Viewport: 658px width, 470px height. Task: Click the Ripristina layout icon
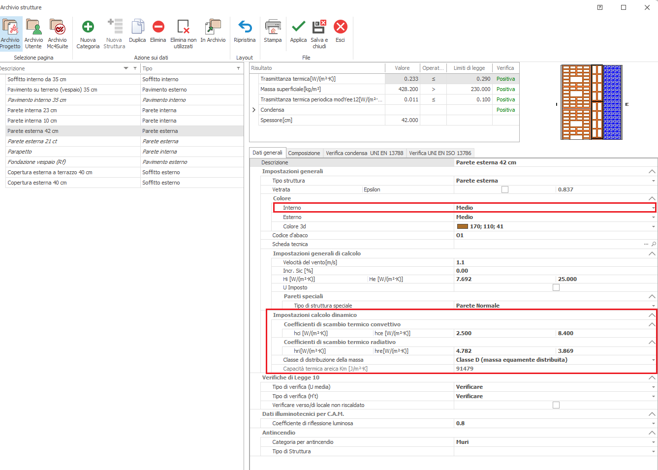245,27
